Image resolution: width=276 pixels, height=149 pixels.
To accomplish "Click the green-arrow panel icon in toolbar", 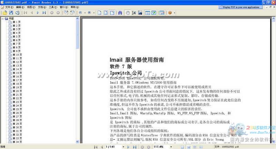I will point(154,13).
